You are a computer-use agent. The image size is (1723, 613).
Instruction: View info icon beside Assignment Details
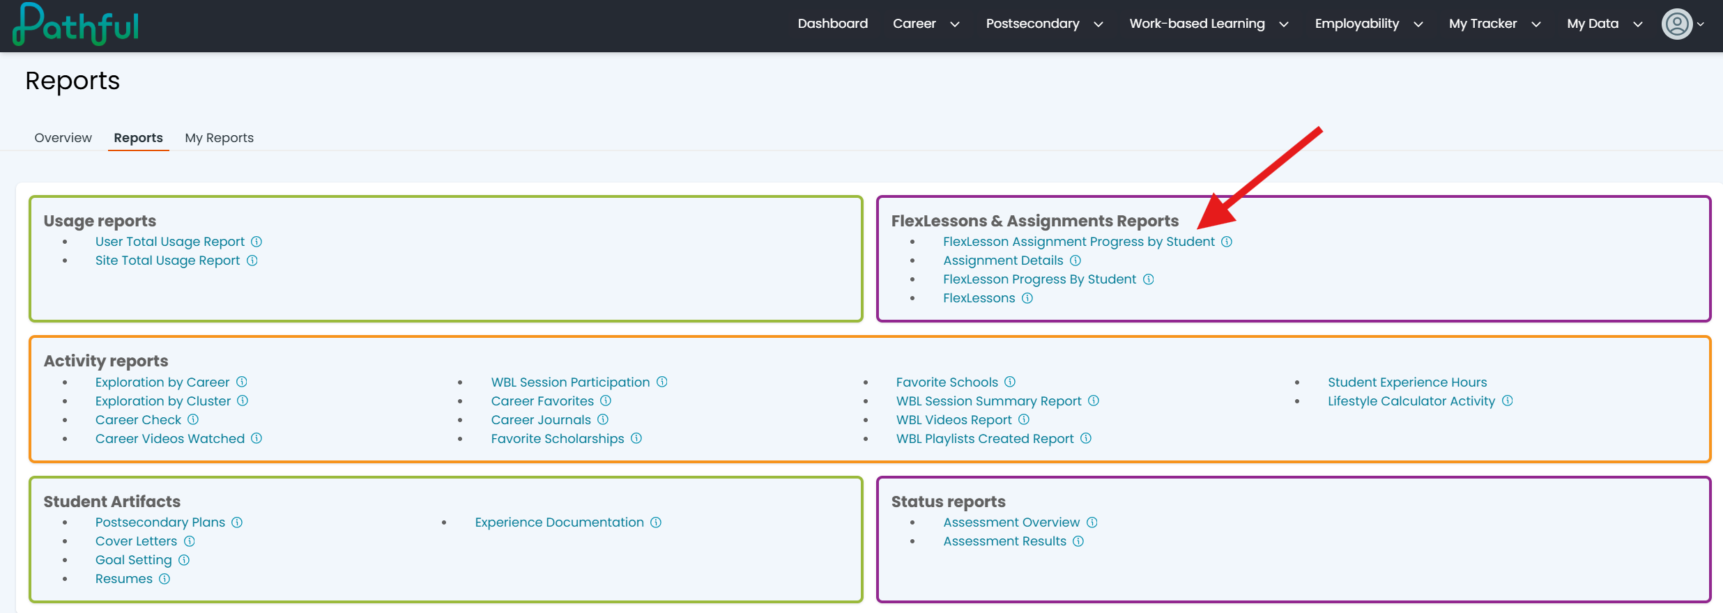coord(1075,261)
